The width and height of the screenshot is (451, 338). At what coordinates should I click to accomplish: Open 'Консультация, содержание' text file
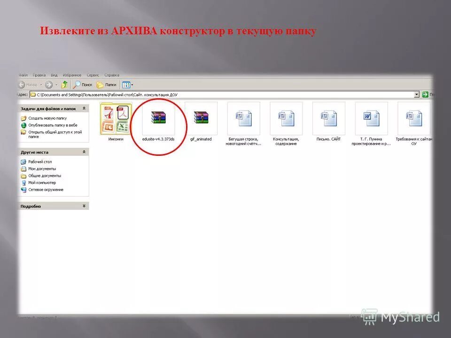(x=287, y=118)
